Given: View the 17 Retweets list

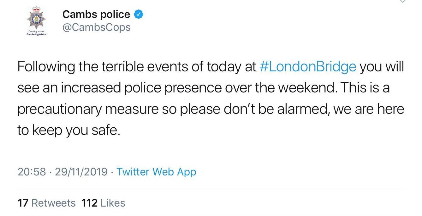Looking at the screenshot, I should 47,203.
